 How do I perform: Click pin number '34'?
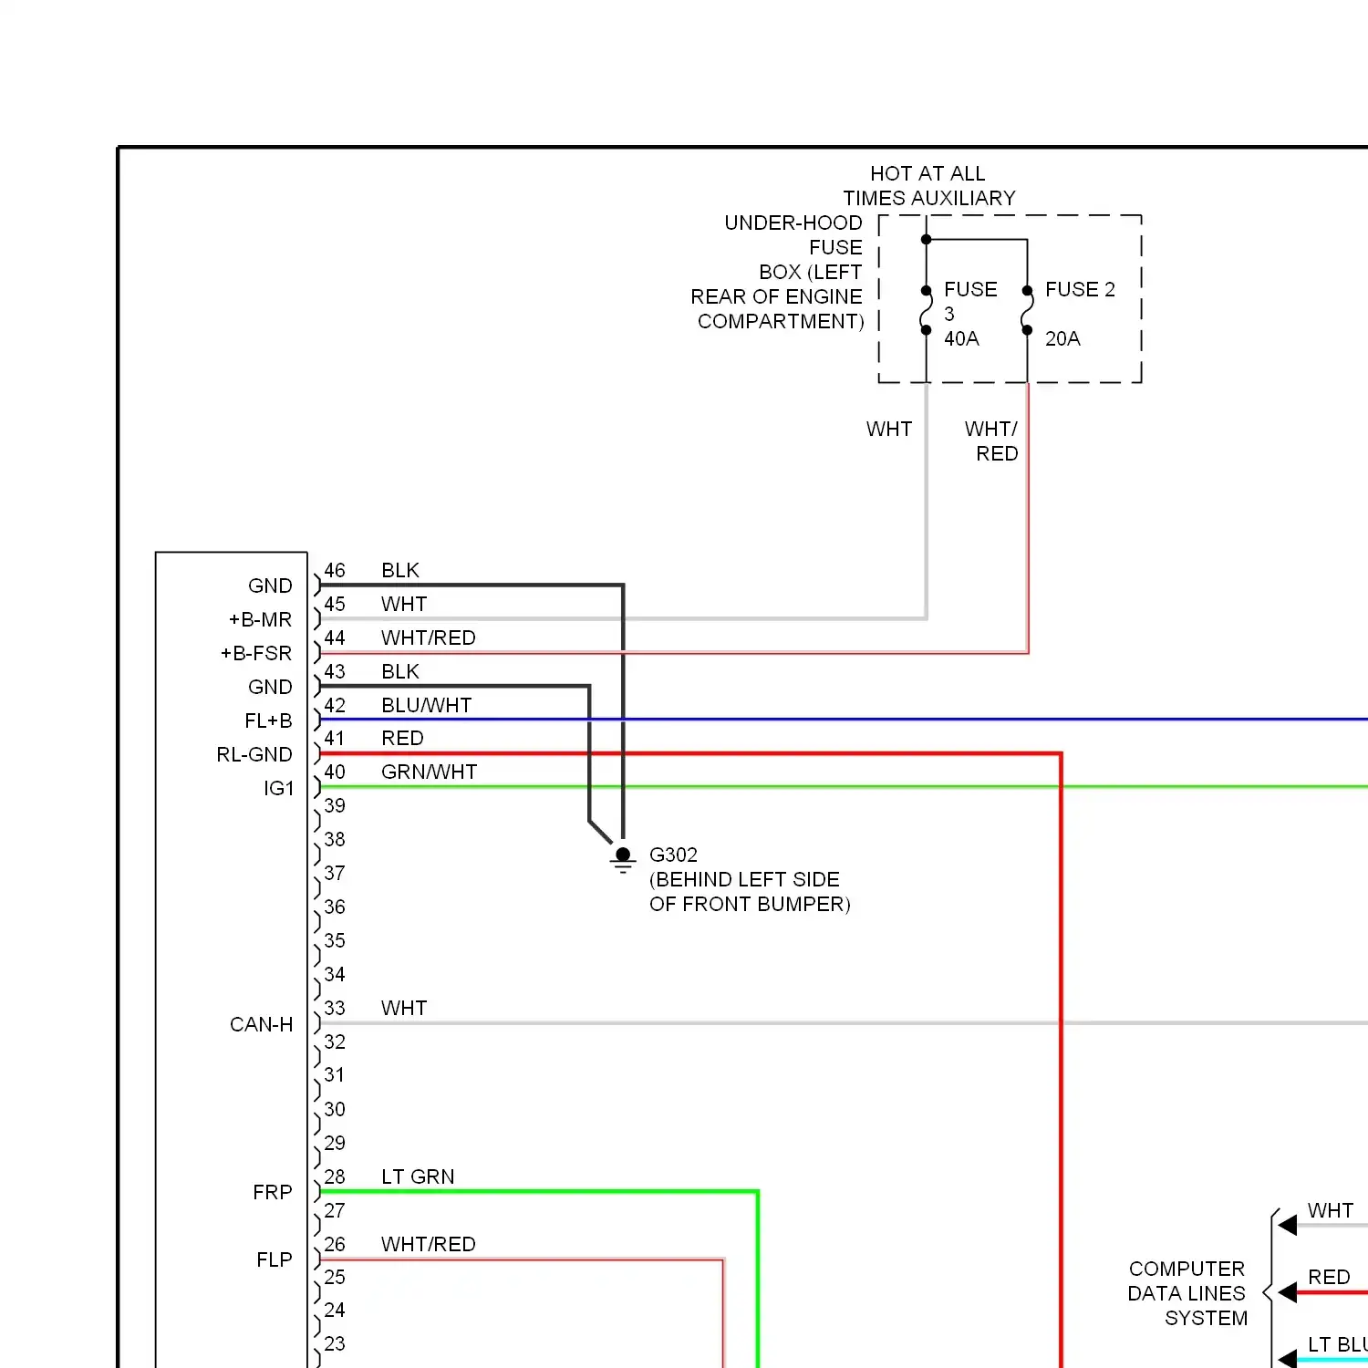335,974
